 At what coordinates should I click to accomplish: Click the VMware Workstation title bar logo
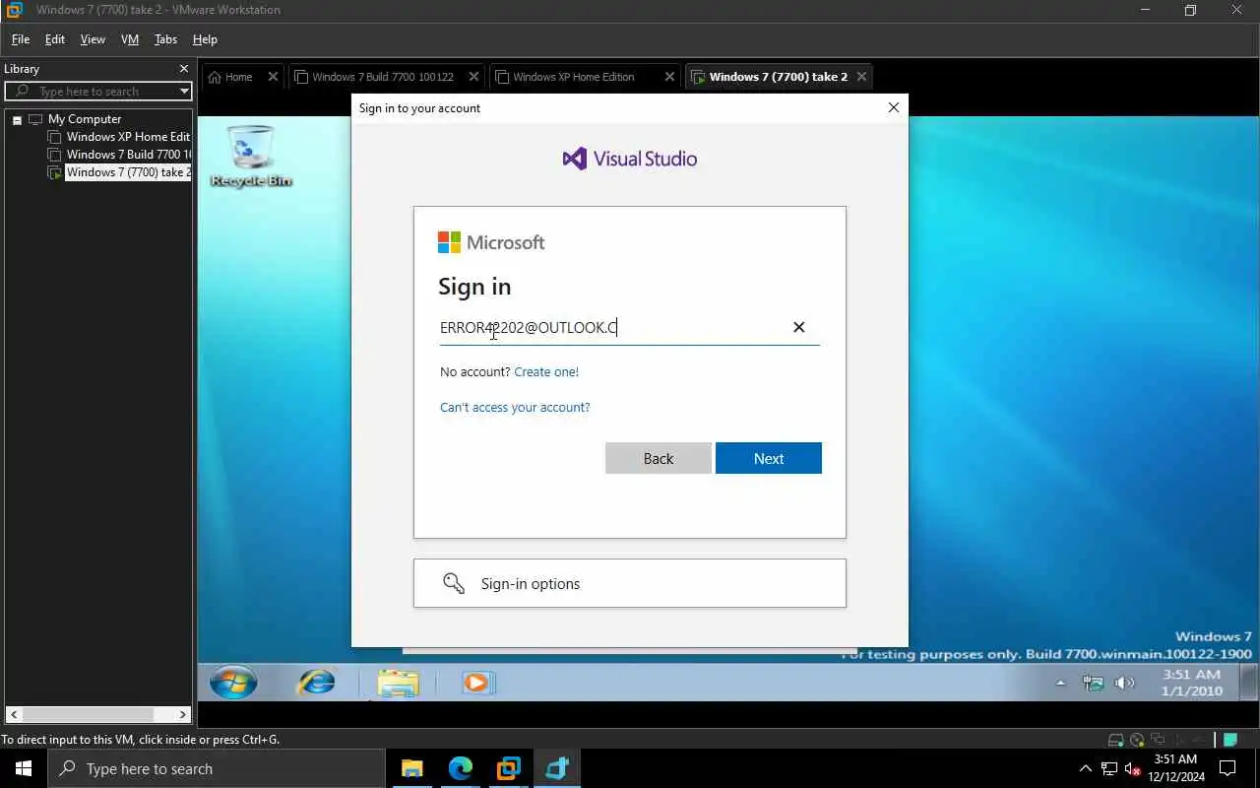tap(14, 10)
